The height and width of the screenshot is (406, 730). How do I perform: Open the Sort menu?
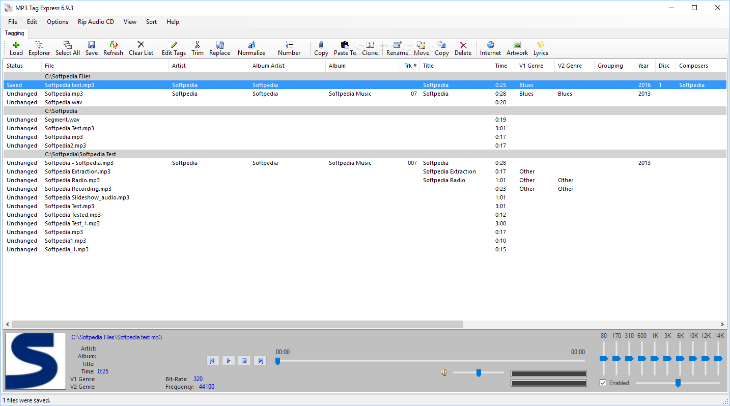tap(151, 22)
